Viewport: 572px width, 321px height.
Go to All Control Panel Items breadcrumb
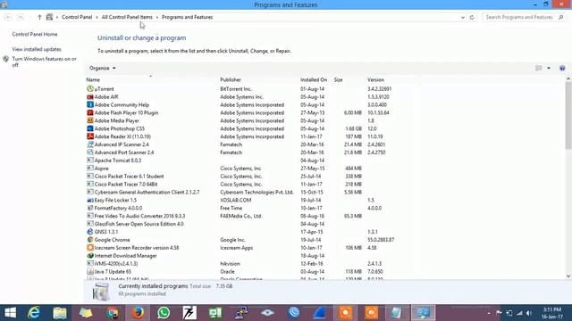tap(127, 17)
